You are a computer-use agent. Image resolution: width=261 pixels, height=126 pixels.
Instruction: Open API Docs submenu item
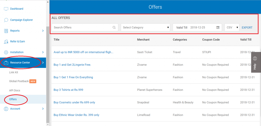coord(15,90)
